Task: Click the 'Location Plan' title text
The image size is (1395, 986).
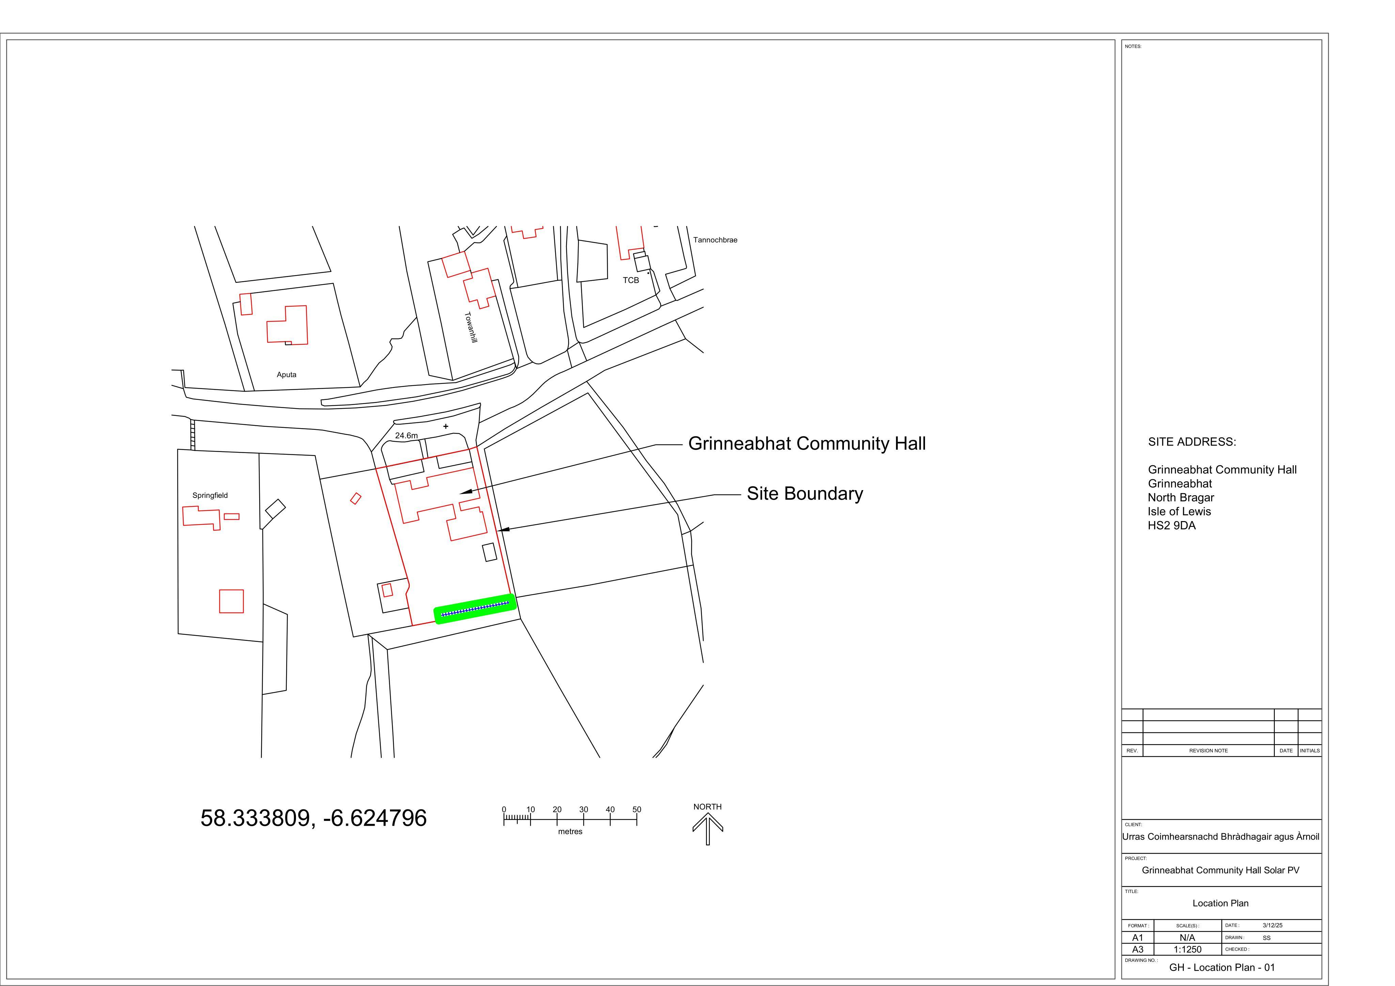Action: (x=1221, y=903)
